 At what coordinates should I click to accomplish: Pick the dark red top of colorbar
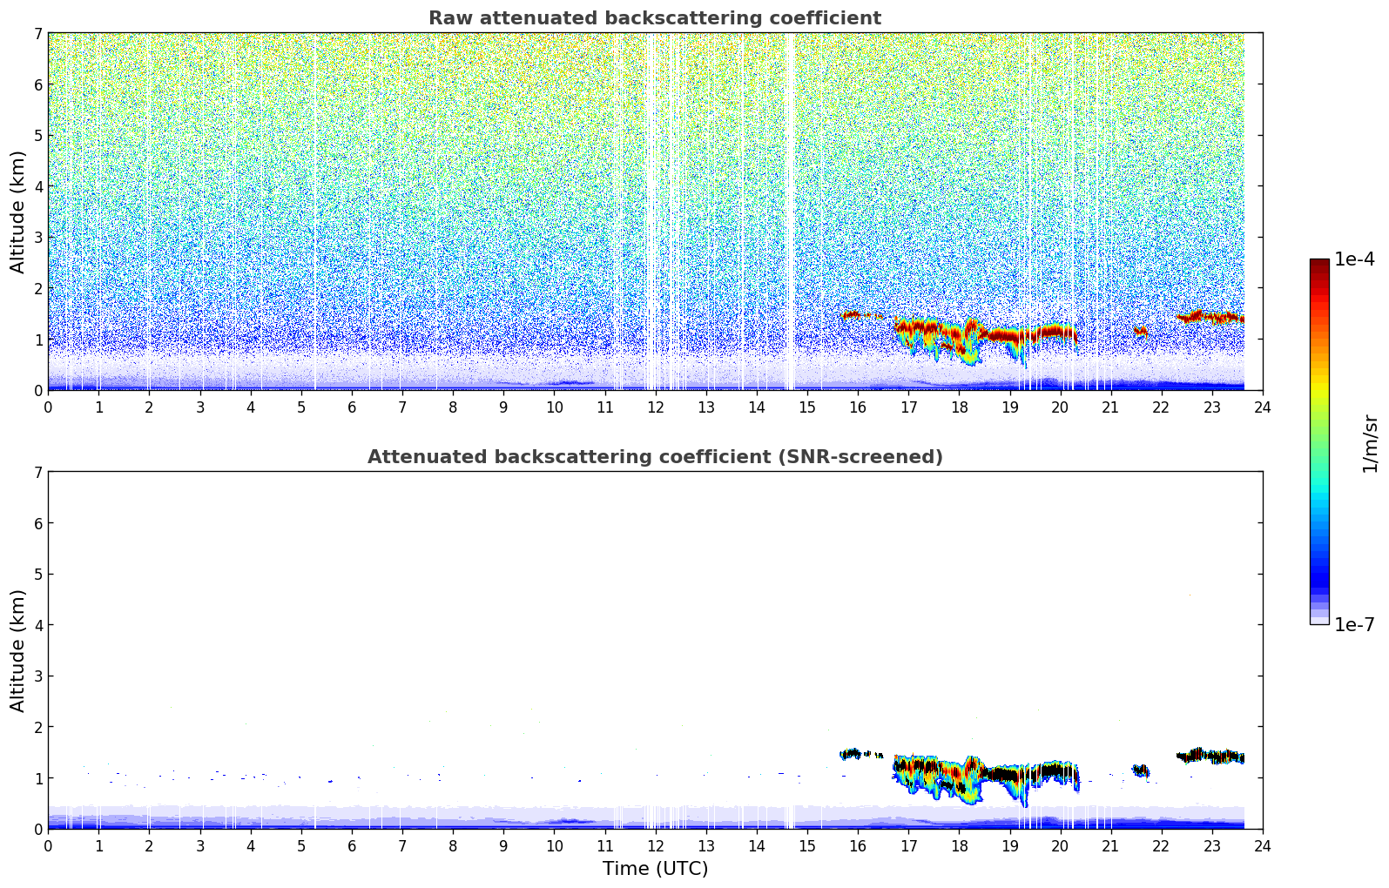(x=1319, y=264)
